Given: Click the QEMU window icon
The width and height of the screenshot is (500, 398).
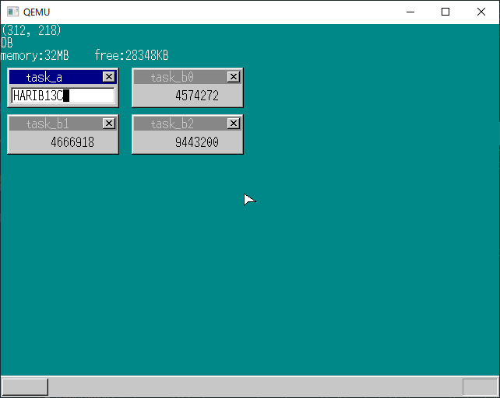Looking at the screenshot, I should 12,12.
